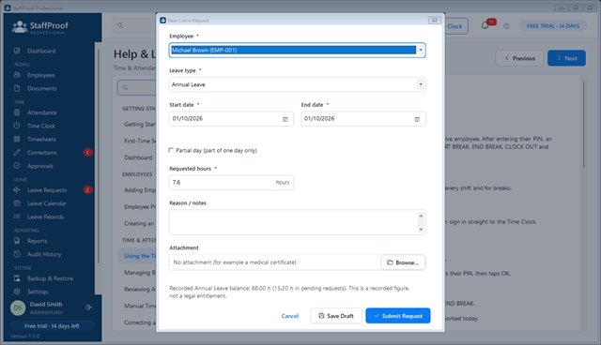This screenshot has height=345, width=601.
Task: Click the Leave Records list icon
Action: pyautogui.click(x=17, y=217)
